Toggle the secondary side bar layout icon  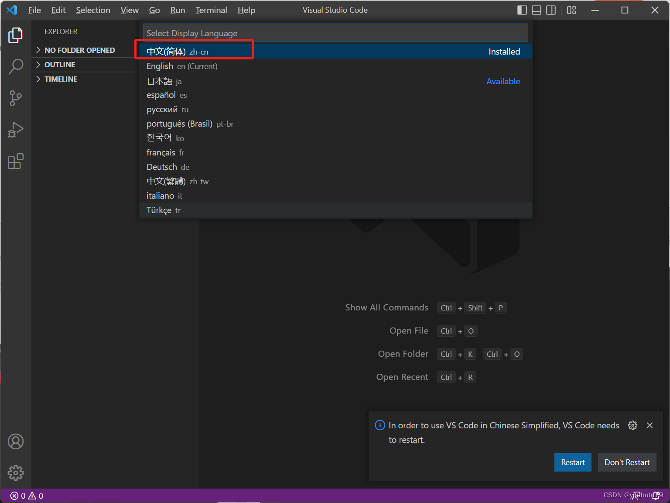coord(551,10)
